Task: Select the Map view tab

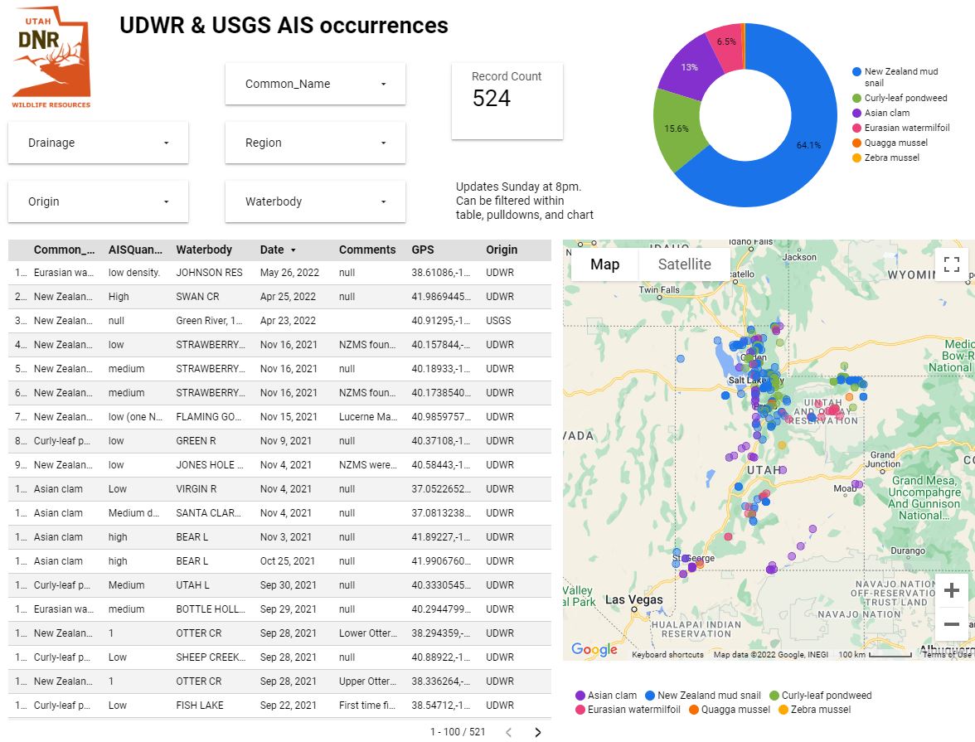Action: [x=604, y=264]
